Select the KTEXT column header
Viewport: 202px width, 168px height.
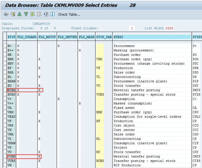click(x=152, y=37)
